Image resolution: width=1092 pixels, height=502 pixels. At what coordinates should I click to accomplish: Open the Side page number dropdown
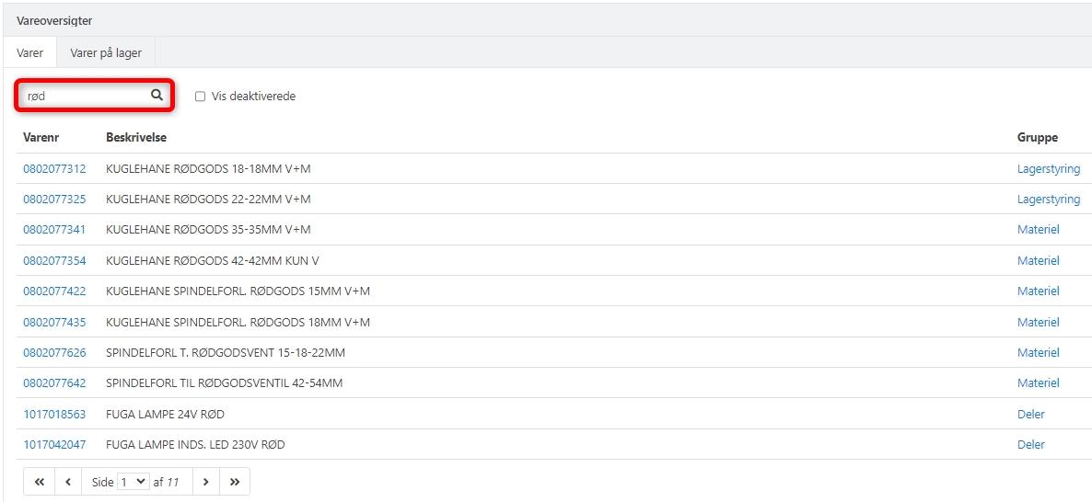[x=134, y=482]
